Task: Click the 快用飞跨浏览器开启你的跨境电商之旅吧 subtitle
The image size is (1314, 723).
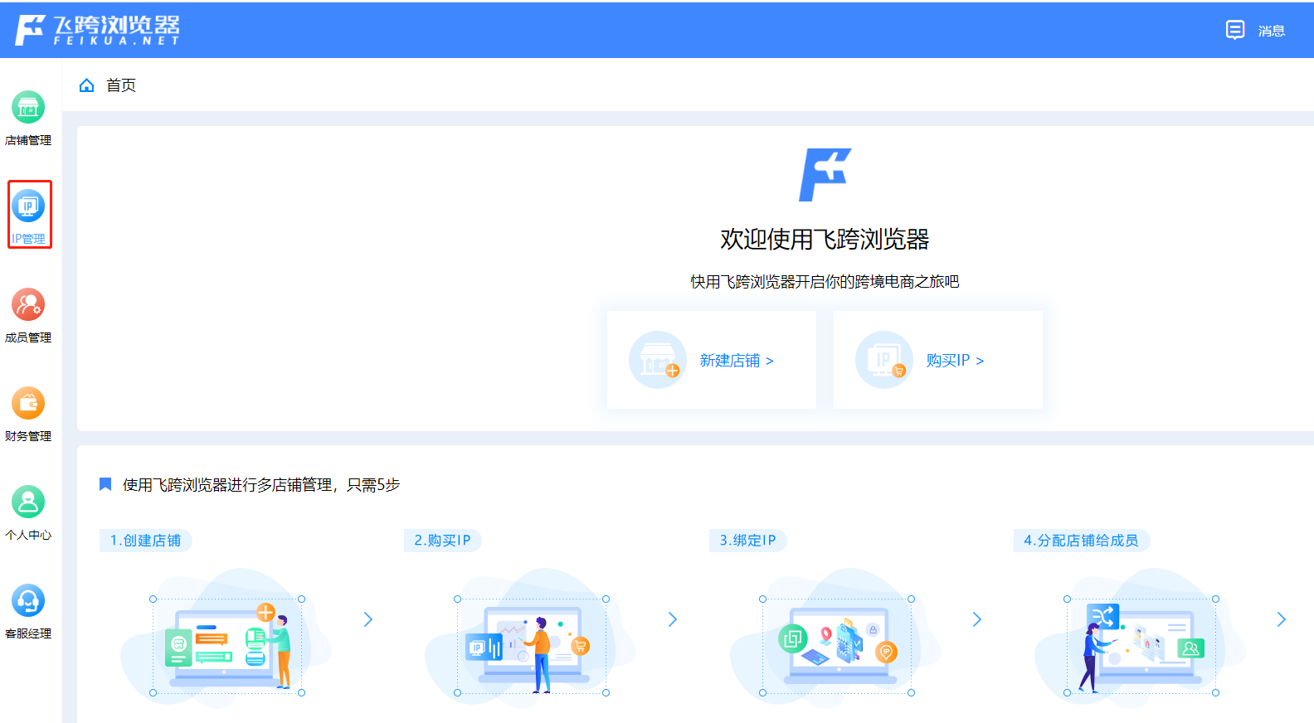Action: click(825, 282)
